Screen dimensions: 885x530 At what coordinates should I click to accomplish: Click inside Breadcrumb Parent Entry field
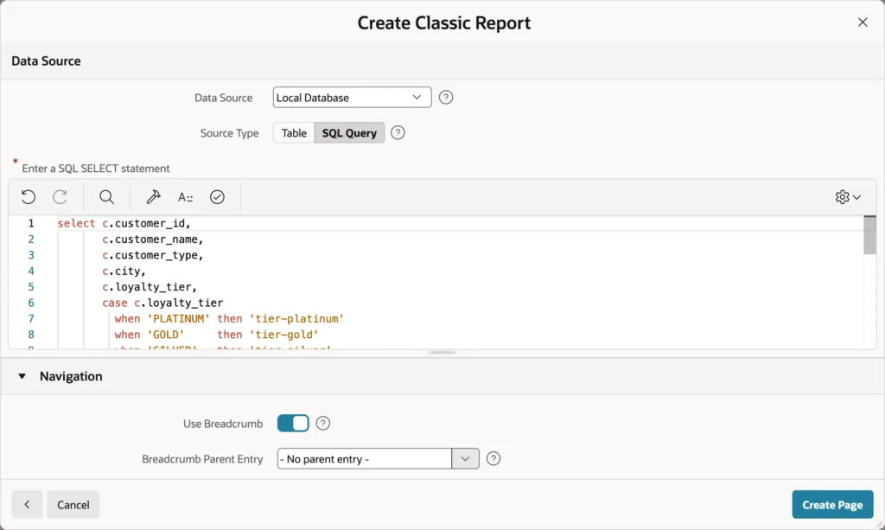pyautogui.click(x=364, y=458)
